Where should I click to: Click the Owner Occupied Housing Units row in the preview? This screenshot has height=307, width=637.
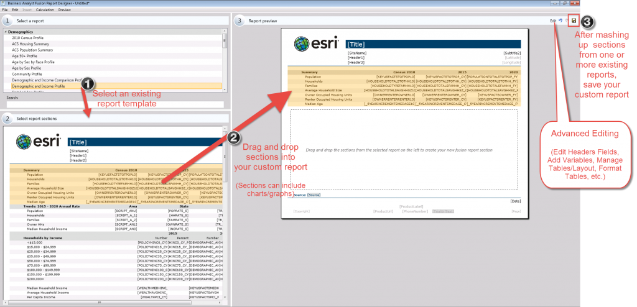pyautogui.click(x=403, y=94)
